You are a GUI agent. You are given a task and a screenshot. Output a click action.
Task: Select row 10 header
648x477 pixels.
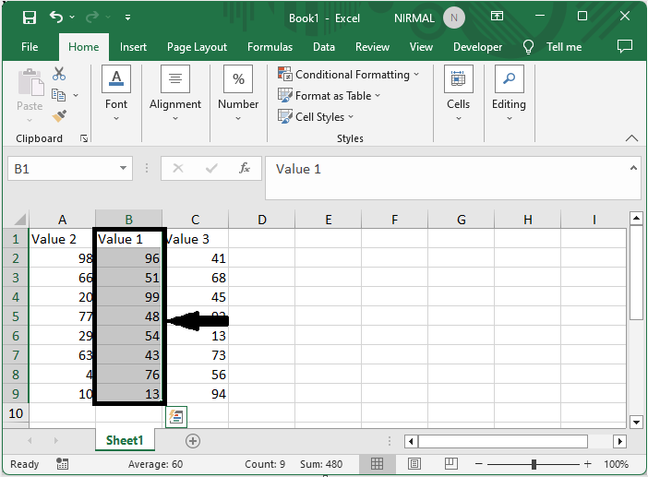(x=16, y=413)
